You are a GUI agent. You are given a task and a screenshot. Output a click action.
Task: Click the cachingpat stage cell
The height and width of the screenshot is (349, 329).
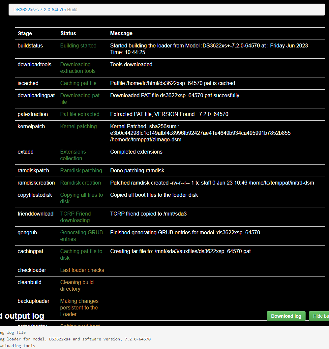click(x=31, y=251)
